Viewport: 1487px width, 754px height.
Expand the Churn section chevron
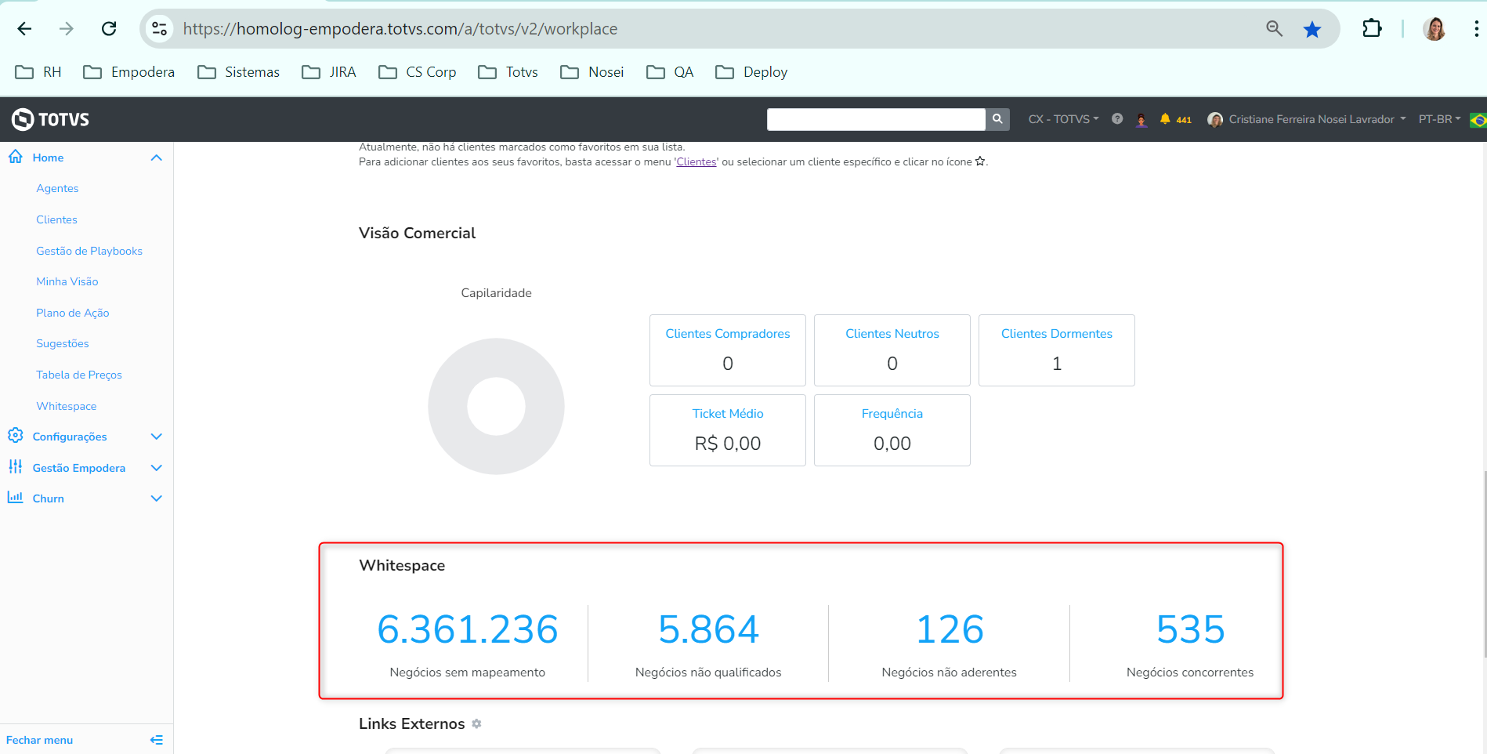(x=157, y=498)
